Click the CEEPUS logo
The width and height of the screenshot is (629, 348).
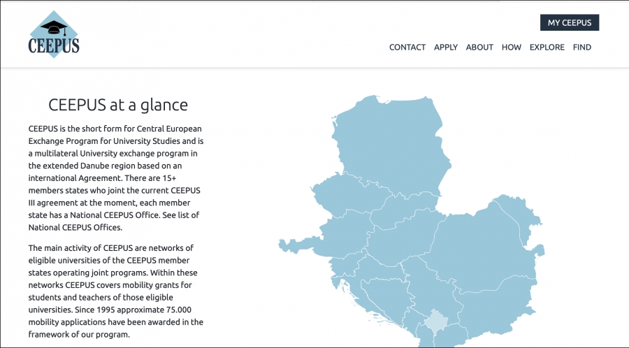(54, 34)
